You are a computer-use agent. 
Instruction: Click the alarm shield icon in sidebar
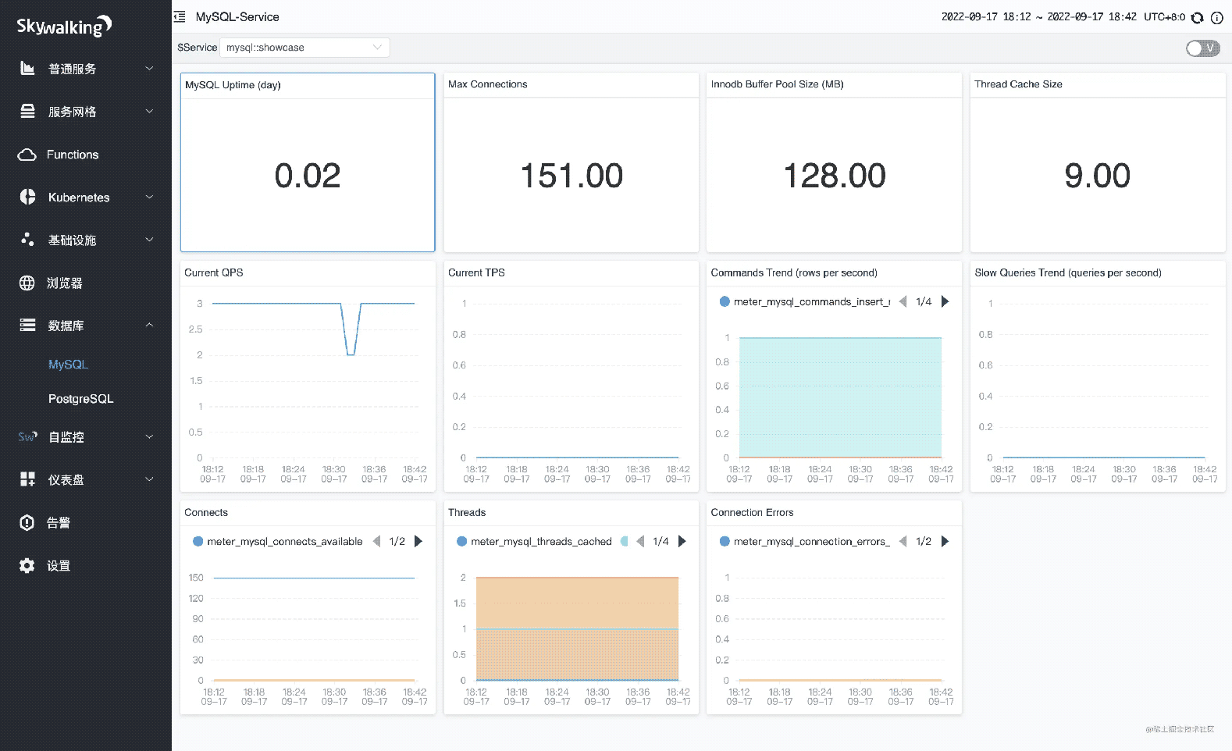(27, 522)
